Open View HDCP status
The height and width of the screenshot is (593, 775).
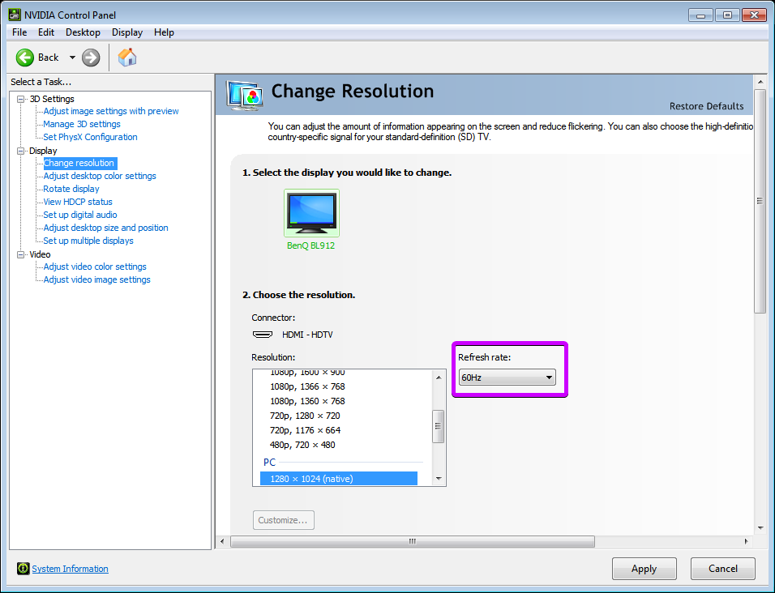click(78, 202)
